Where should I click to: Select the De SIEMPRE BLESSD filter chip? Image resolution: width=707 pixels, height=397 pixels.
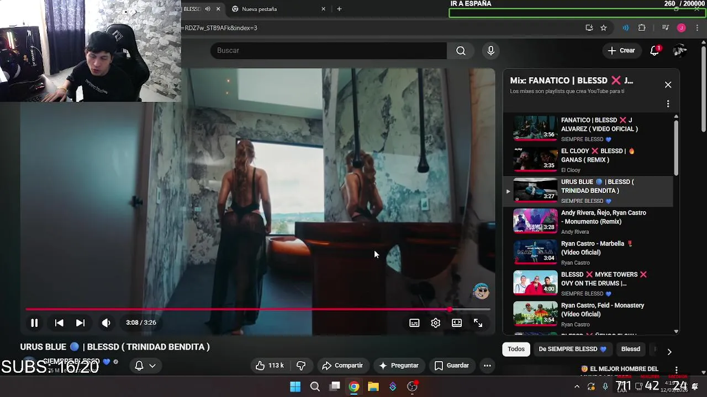572,349
